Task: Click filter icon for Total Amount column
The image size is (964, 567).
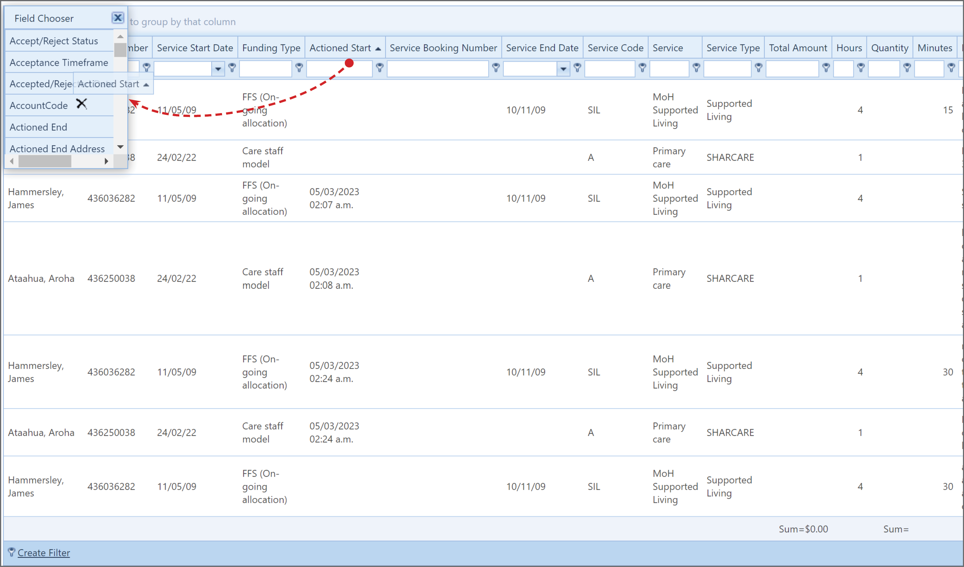Action: (x=826, y=68)
